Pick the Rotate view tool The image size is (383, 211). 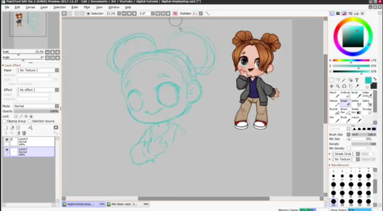coord(344,86)
